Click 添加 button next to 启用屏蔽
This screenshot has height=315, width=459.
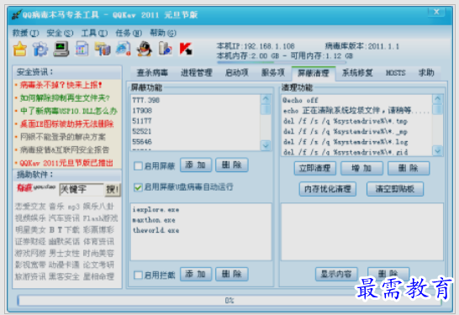coord(196,165)
